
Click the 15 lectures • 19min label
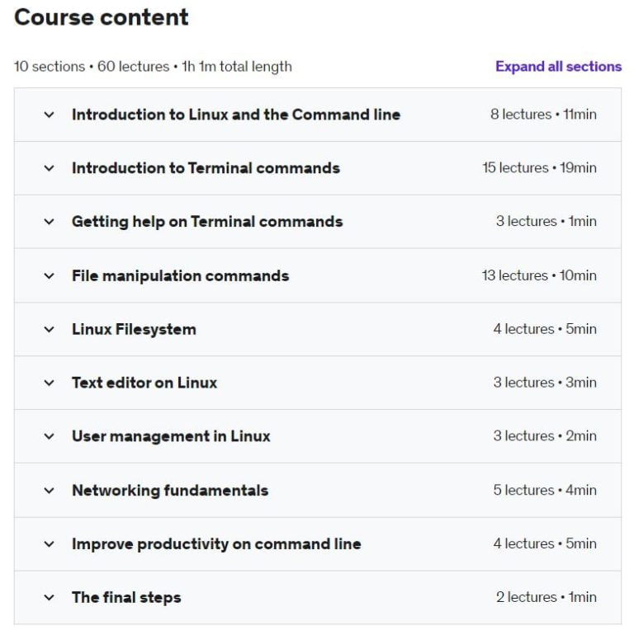539,168
